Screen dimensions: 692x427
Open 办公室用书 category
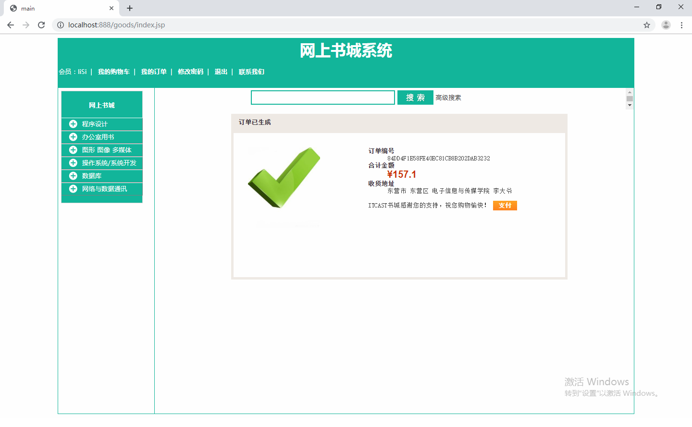[98, 137]
